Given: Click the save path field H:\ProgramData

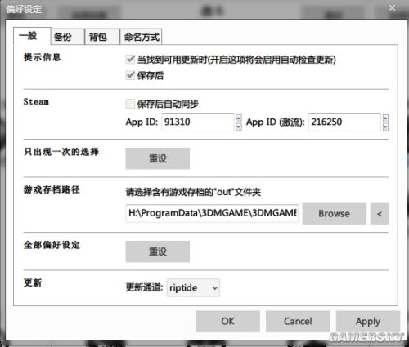Looking at the screenshot, I should [212, 213].
